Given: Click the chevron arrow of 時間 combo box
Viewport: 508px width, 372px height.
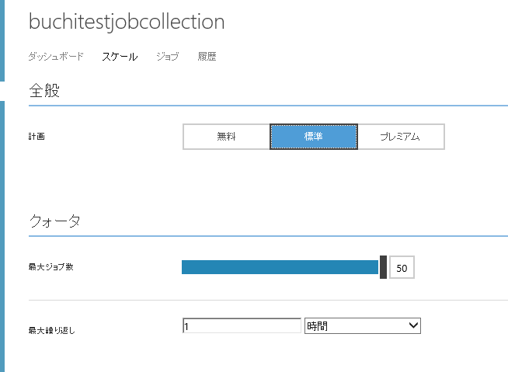Looking at the screenshot, I should coord(413,326).
